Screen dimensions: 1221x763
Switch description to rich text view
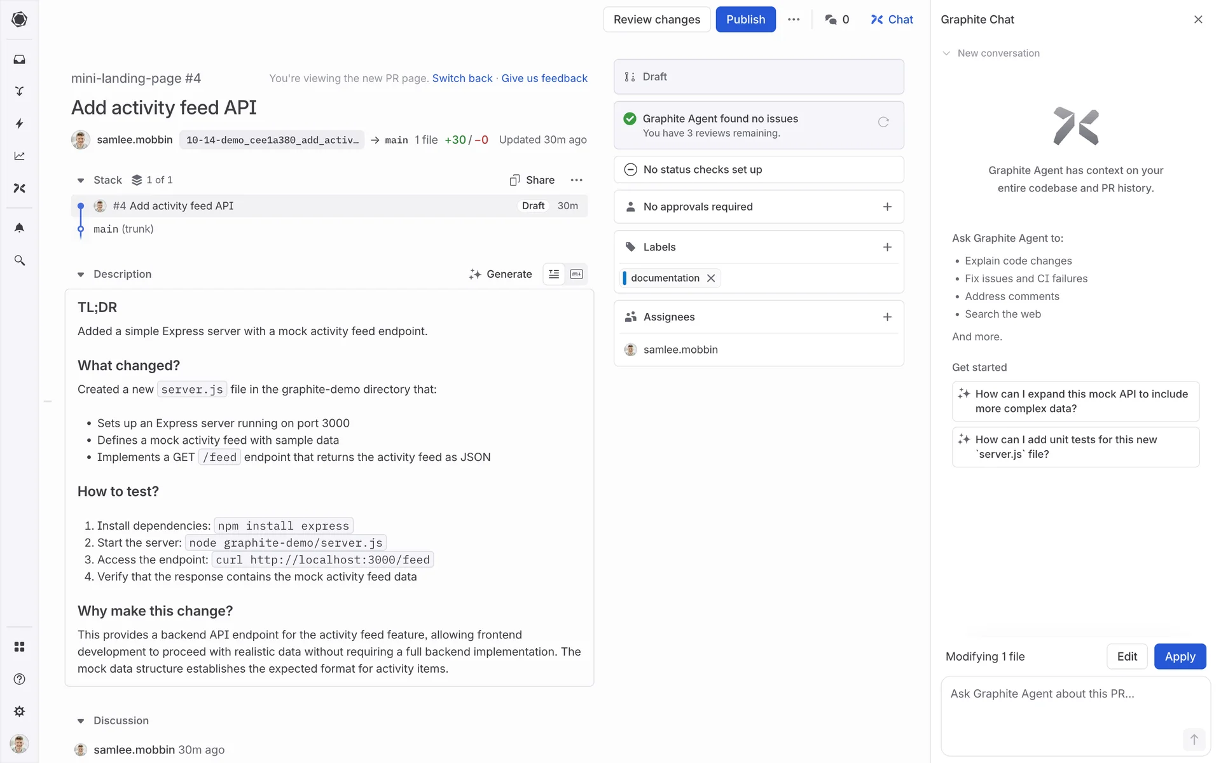click(x=554, y=274)
